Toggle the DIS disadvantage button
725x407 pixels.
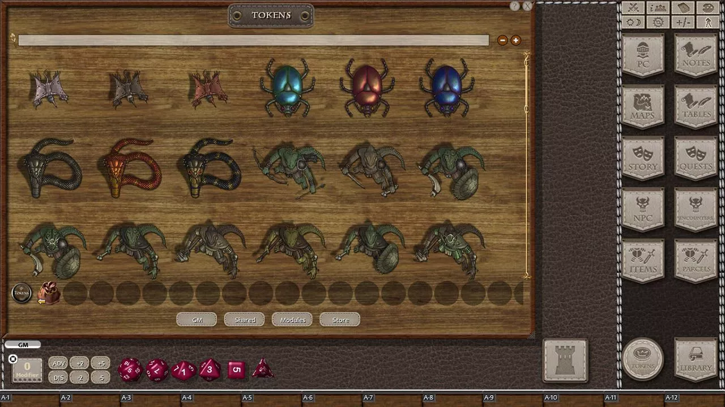[58, 378]
